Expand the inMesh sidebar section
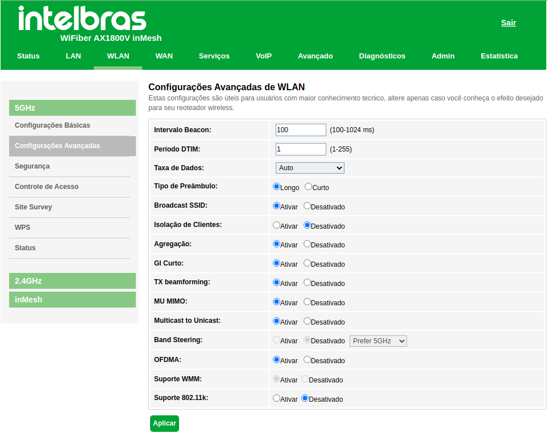Screen dimensions: 548x446 coord(72,300)
